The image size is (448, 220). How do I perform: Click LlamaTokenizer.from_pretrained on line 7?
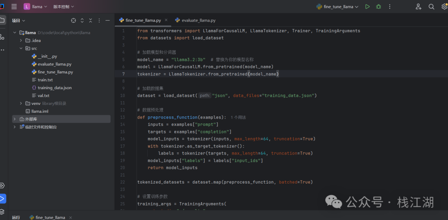[208, 74]
